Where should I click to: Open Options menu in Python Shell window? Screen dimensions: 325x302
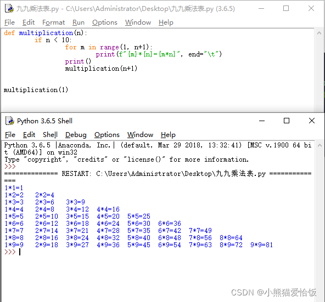pyautogui.click(x=107, y=135)
